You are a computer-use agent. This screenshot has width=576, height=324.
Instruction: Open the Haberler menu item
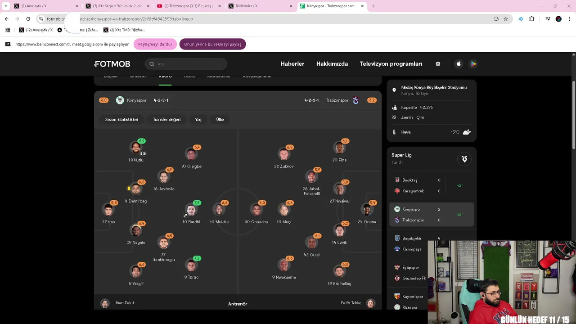point(292,64)
